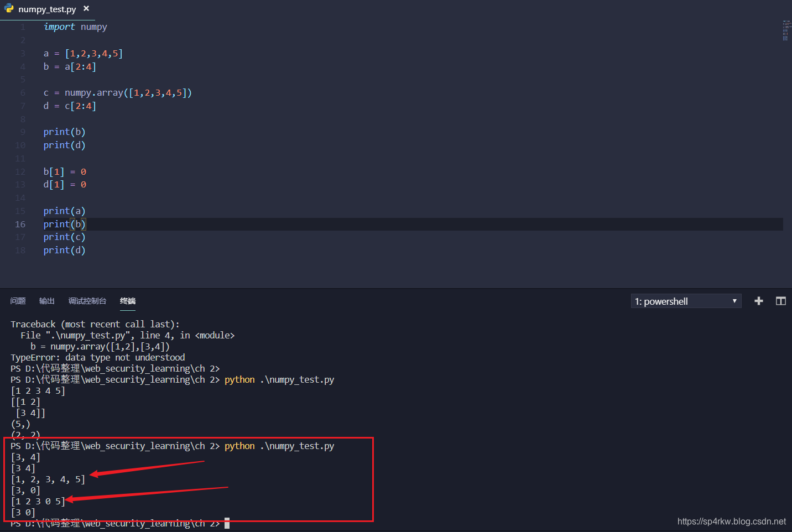Click the 'import numpy' code line
This screenshot has height=532, width=792.
(x=75, y=27)
